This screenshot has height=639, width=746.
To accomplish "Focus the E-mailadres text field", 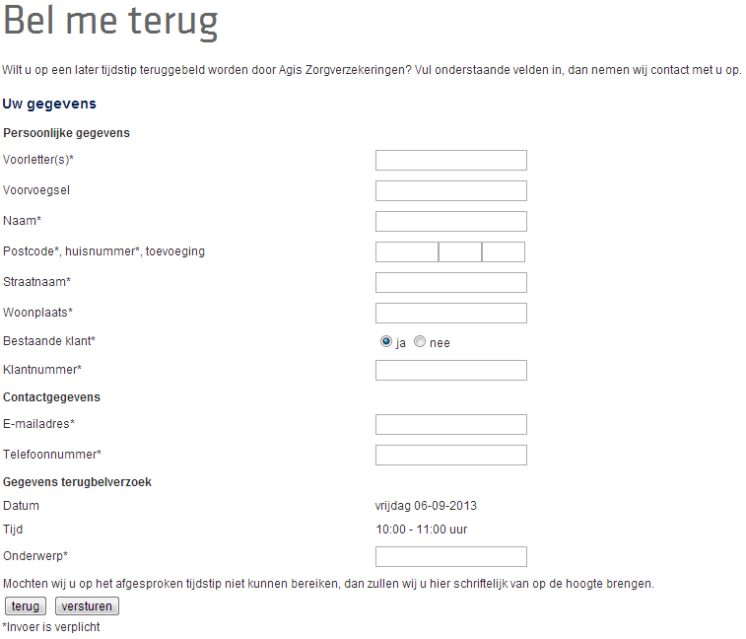I will tap(451, 425).
